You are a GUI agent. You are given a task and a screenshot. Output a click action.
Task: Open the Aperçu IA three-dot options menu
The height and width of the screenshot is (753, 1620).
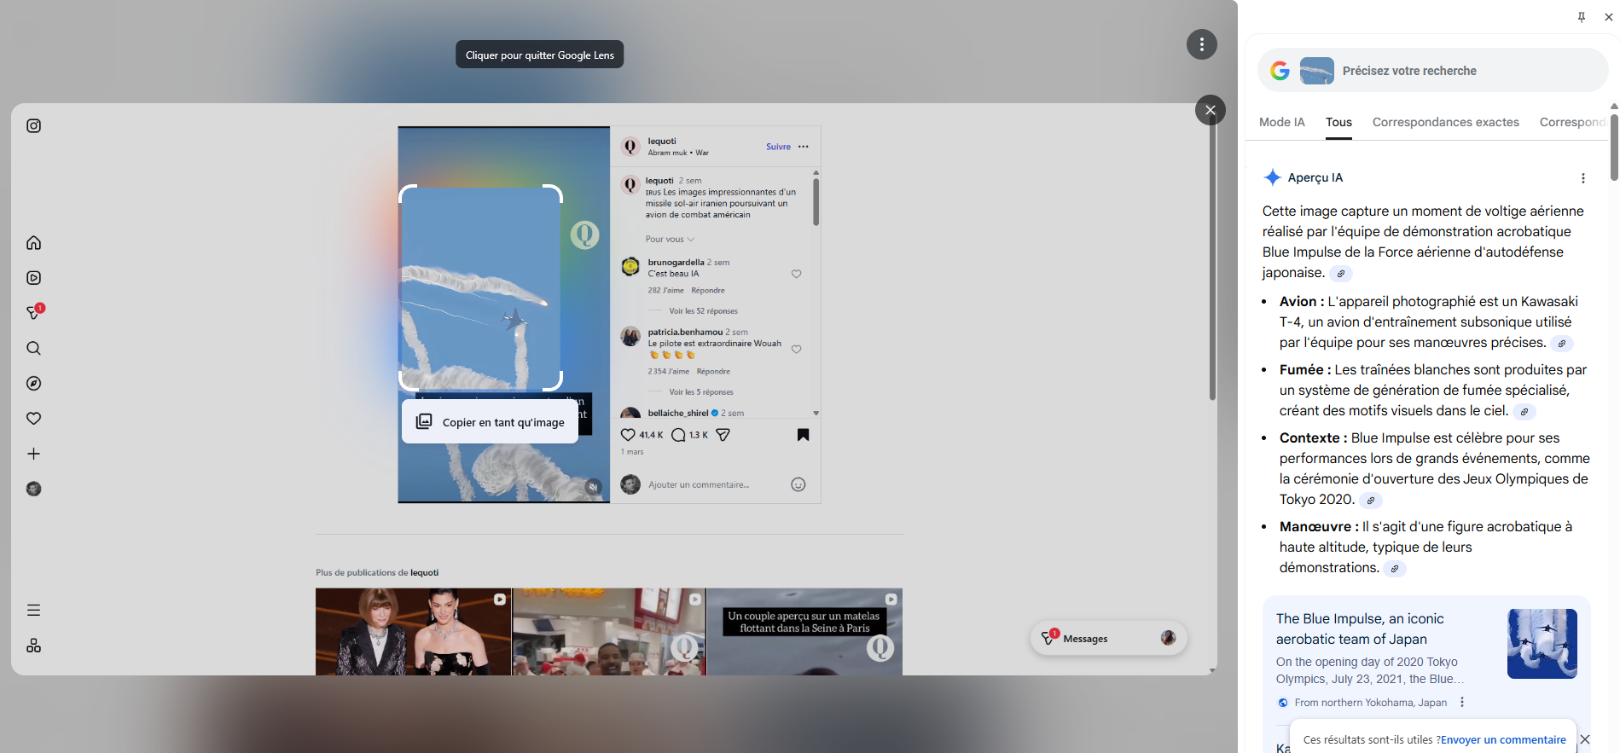coord(1582,178)
